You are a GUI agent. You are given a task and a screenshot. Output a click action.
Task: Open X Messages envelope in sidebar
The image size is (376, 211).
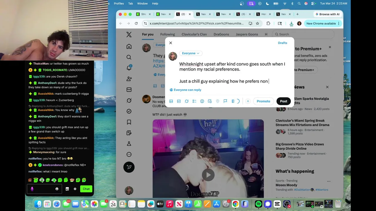tap(129, 90)
